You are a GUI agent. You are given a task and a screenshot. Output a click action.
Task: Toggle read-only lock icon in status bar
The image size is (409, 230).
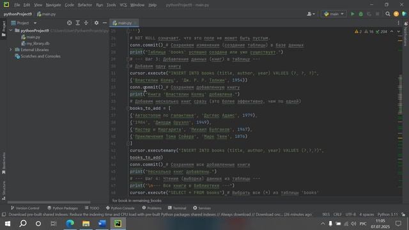tap(403, 215)
